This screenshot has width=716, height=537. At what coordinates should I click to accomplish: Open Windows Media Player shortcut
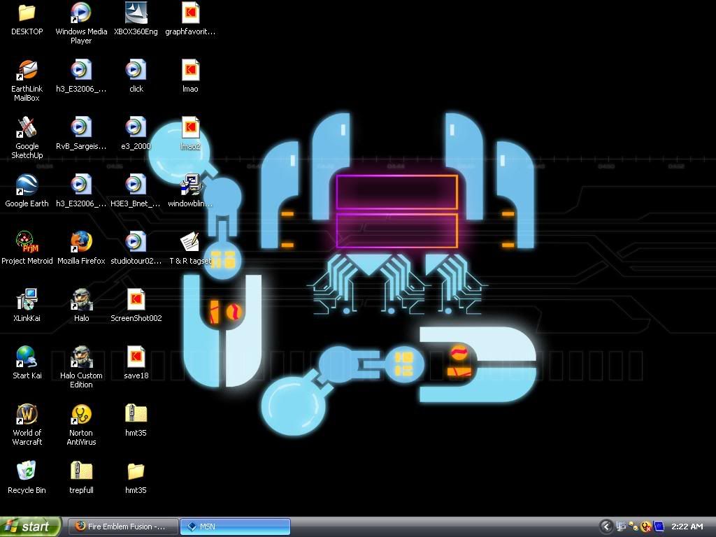click(81, 13)
